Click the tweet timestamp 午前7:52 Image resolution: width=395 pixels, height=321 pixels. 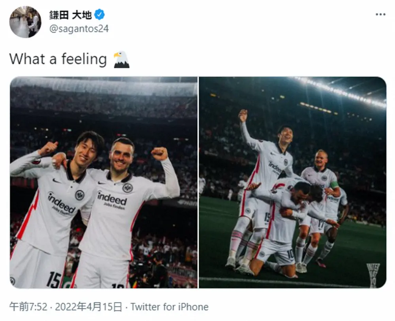[x=28, y=307]
